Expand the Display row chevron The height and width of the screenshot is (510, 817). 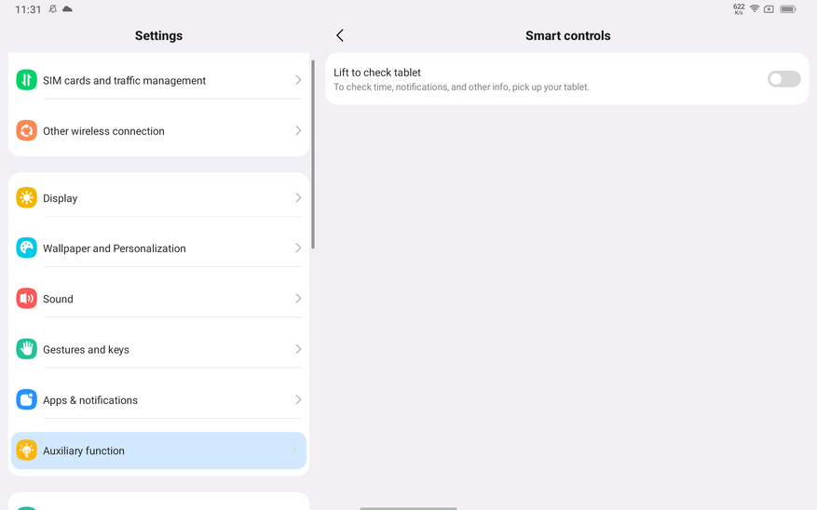pos(298,197)
